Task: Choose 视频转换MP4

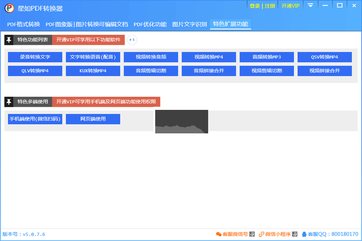Action: click(x=209, y=57)
